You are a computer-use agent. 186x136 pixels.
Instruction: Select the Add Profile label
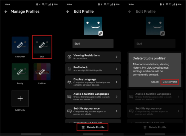pyautogui.click(x=20, y=110)
